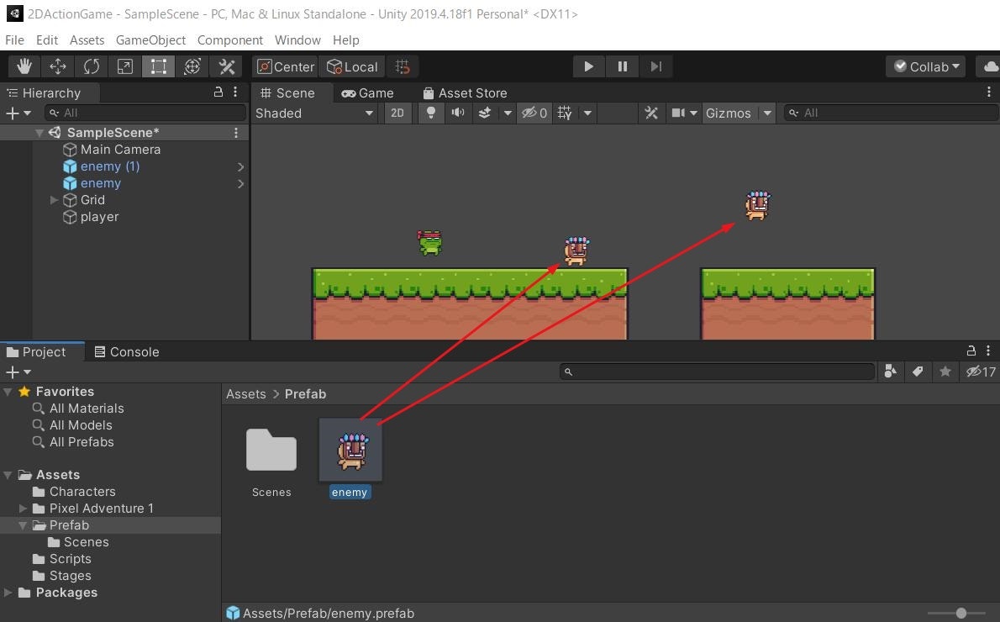Select the Move tool
The height and width of the screenshot is (622, 1000).
tap(58, 66)
